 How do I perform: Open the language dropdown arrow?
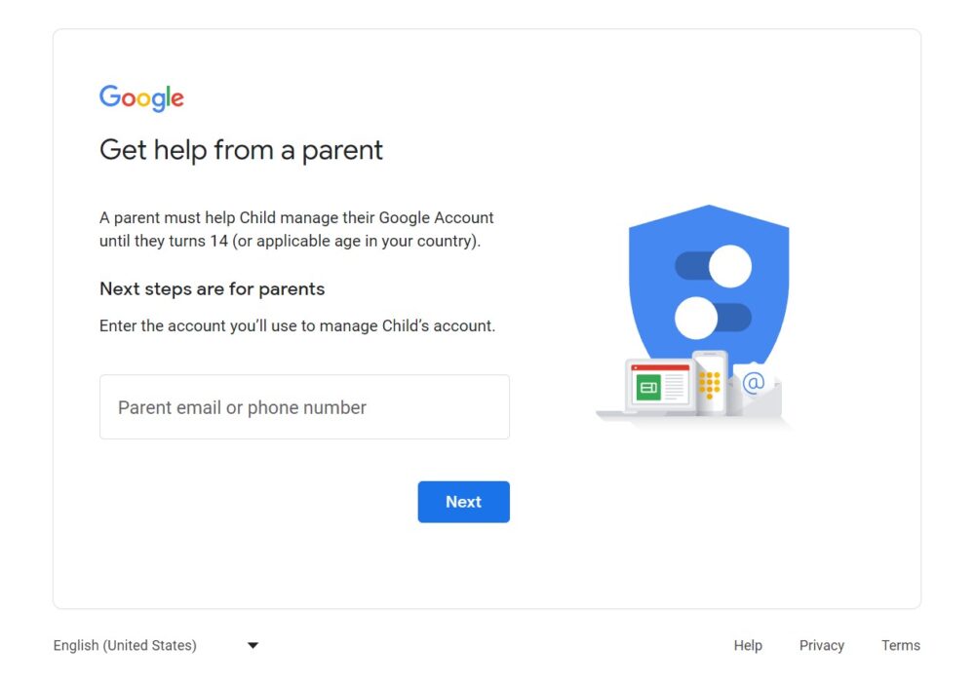[252, 645]
